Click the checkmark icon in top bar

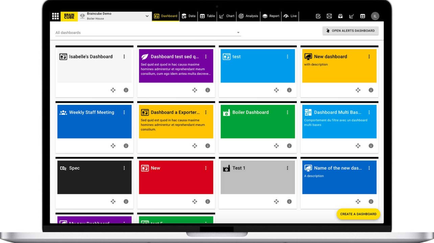click(318, 16)
